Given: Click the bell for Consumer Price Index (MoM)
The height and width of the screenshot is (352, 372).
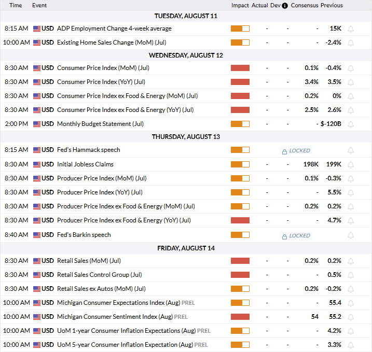Looking at the screenshot, I should pos(351,68).
